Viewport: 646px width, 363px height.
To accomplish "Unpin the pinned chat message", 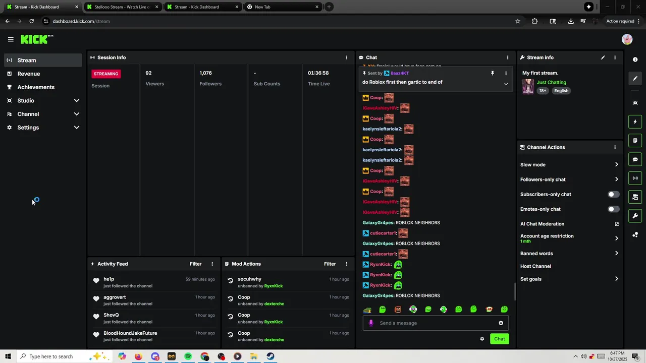I will click(493, 73).
